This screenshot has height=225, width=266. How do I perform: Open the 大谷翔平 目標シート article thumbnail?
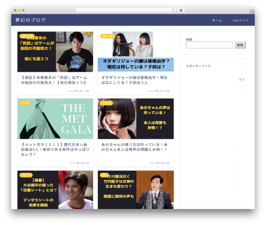pos(55,190)
